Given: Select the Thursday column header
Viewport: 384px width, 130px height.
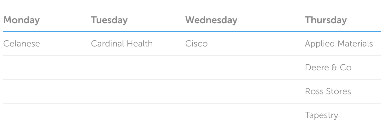Looking at the screenshot, I should (x=326, y=20).
